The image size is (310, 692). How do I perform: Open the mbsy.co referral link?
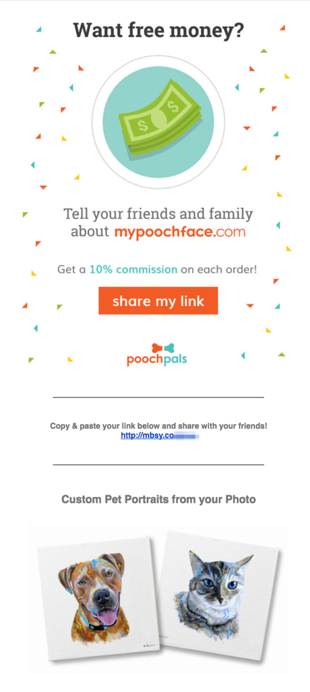click(160, 436)
